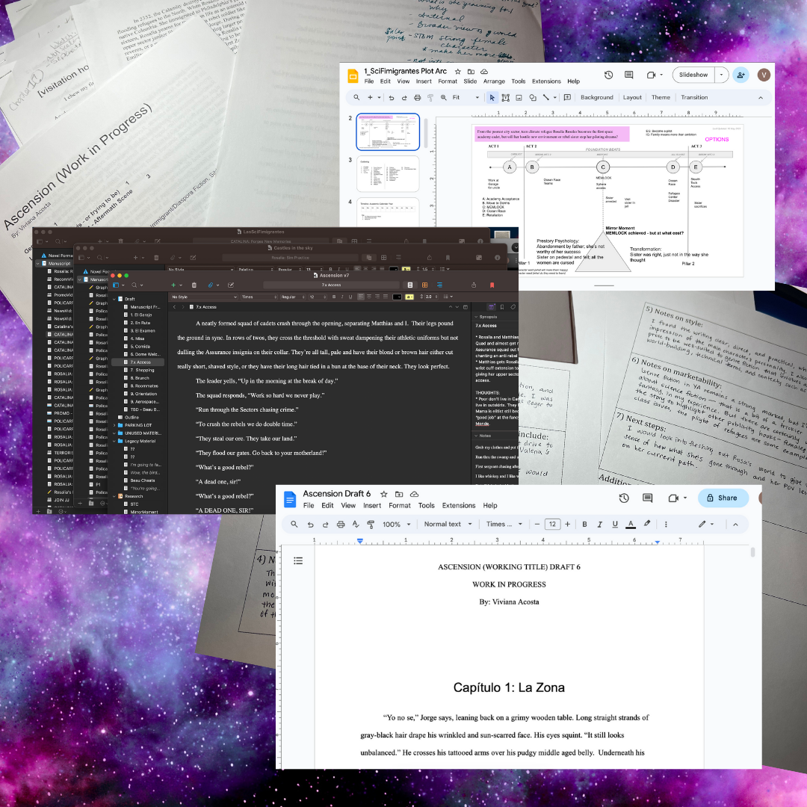Screen dimensions: 807x807
Task: Click yellow highlight swatch in Ascension v7
Action: (x=409, y=297)
